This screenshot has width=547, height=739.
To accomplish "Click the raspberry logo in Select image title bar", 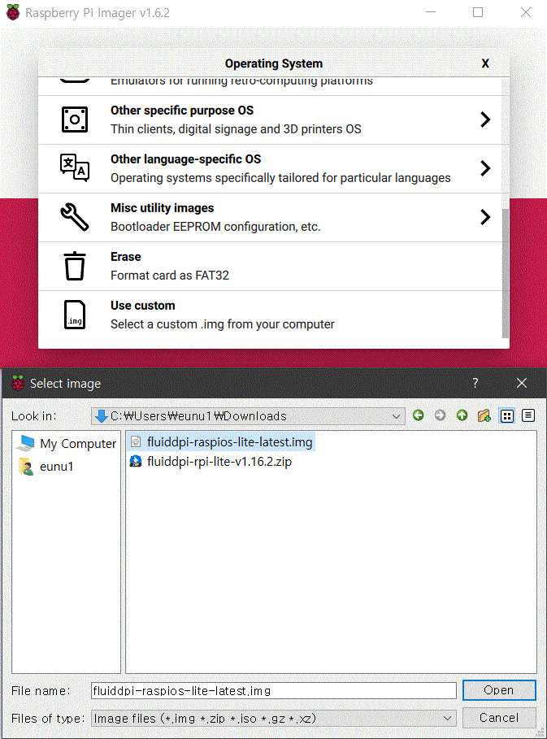I will [18, 383].
